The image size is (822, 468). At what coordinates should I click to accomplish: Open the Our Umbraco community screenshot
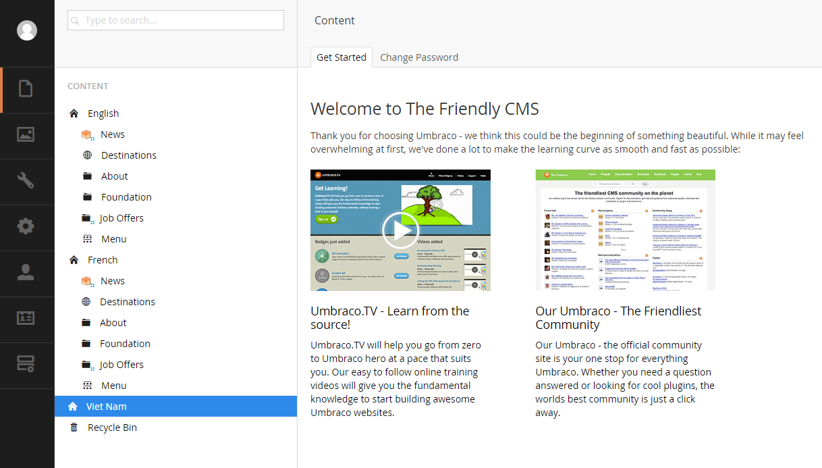[625, 230]
